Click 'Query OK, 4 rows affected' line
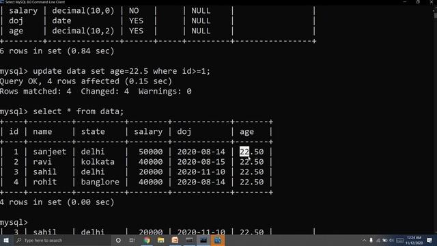Viewport: 437px width, 246px height. pos(86,81)
